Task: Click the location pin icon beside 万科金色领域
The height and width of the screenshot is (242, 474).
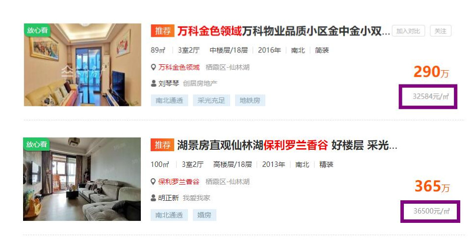Action: (x=153, y=67)
